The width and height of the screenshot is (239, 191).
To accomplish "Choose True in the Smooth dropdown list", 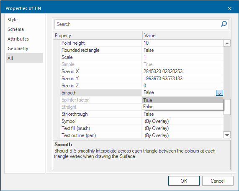I will coord(182,100).
